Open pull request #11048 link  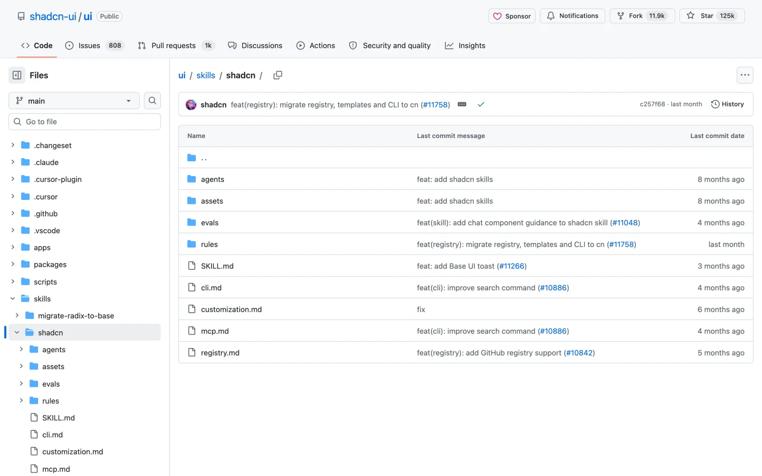[x=625, y=222]
